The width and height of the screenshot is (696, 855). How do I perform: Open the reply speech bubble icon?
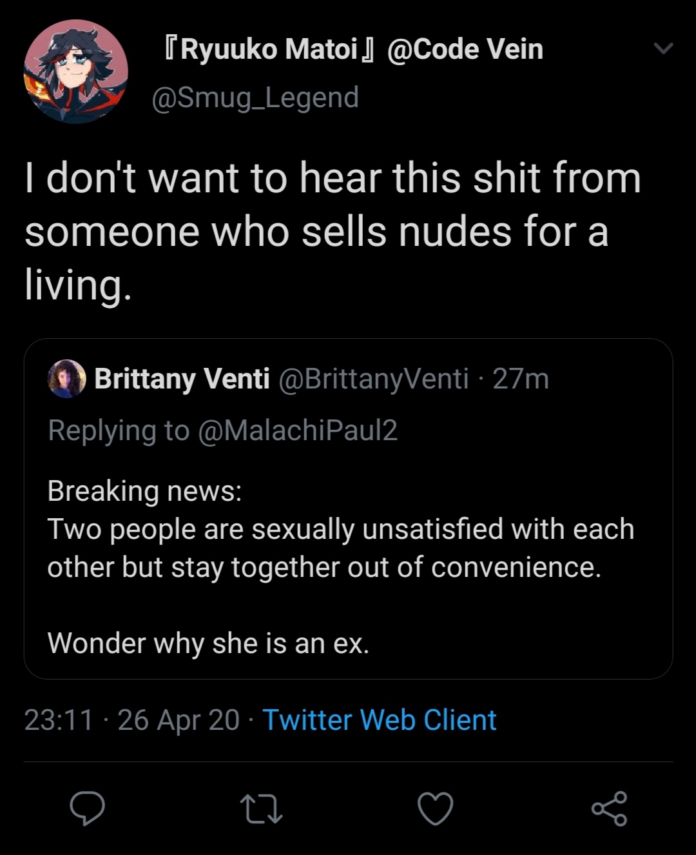[87, 809]
